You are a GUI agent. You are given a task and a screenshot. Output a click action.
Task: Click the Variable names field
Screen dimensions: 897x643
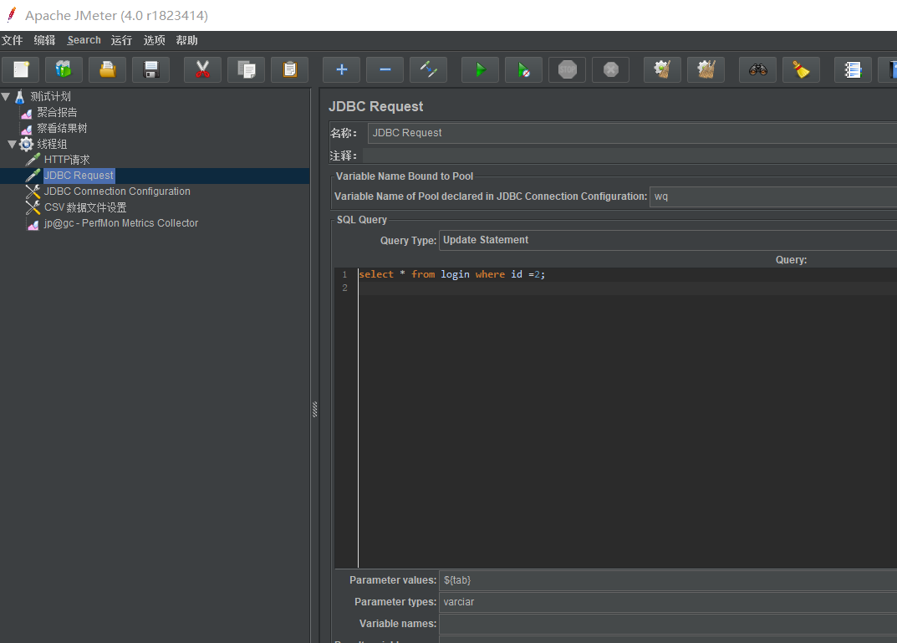(x=668, y=624)
